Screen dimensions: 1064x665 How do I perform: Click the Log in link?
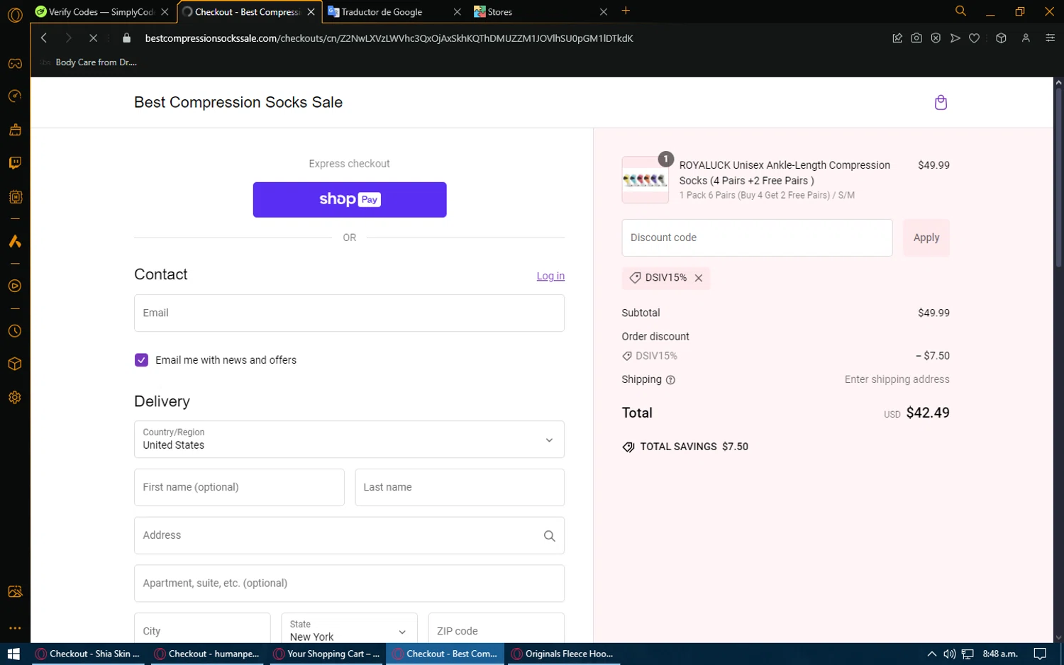pyautogui.click(x=550, y=276)
